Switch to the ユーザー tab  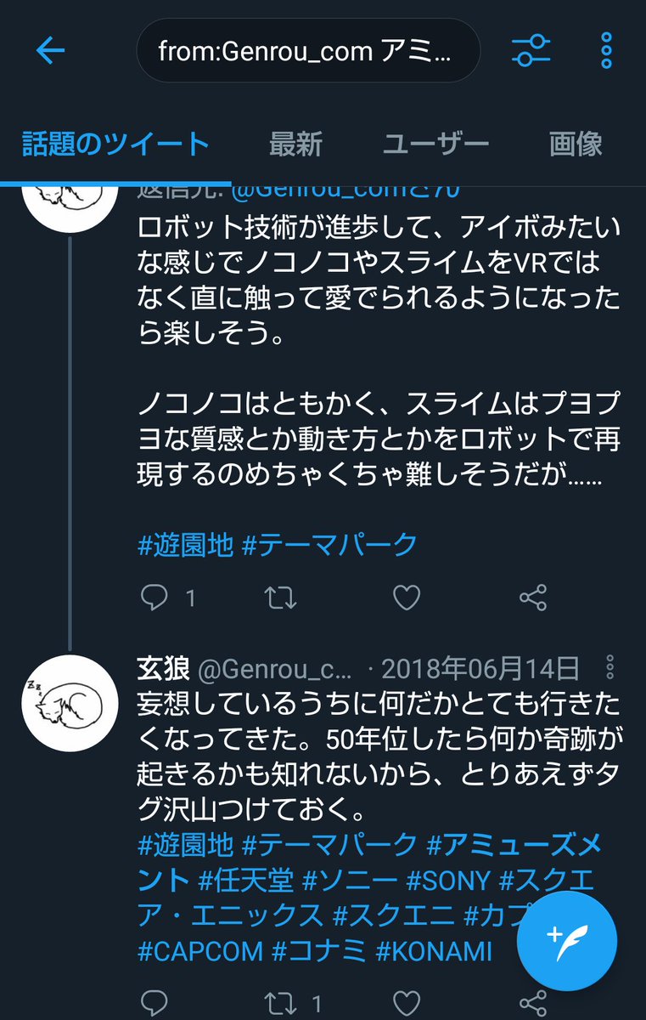pos(435,144)
